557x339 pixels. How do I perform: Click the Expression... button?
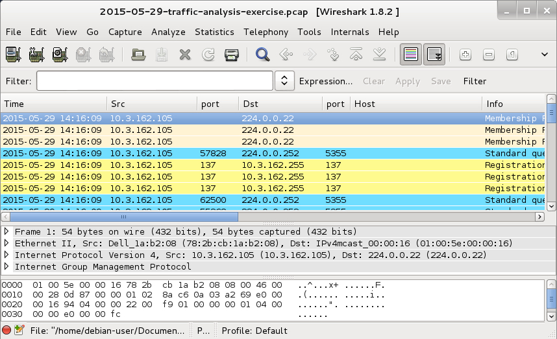click(x=326, y=81)
